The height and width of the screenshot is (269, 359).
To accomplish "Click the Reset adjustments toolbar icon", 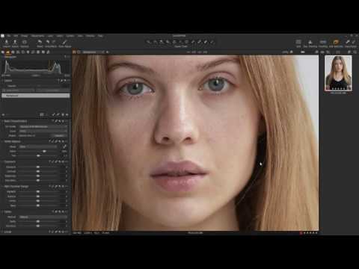I will [x=40, y=42].
